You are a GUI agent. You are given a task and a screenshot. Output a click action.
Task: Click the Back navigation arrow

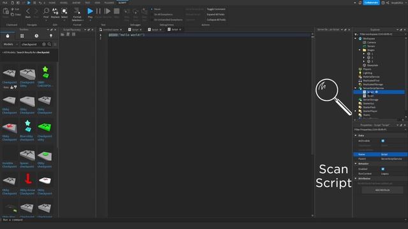[x=28, y=11]
